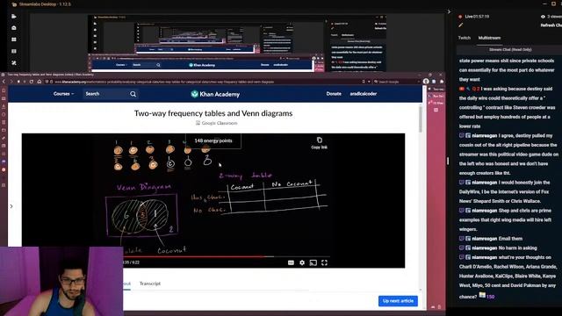The width and height of the screenshot is (562, 316).
Task: Open the Streamlabs house-shaped sidebar icon
Action: click(14, 28)
